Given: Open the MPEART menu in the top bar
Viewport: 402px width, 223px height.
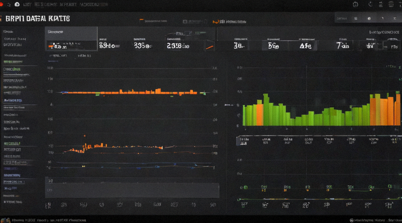Looking at the screenshot, I should pos(68,5).
